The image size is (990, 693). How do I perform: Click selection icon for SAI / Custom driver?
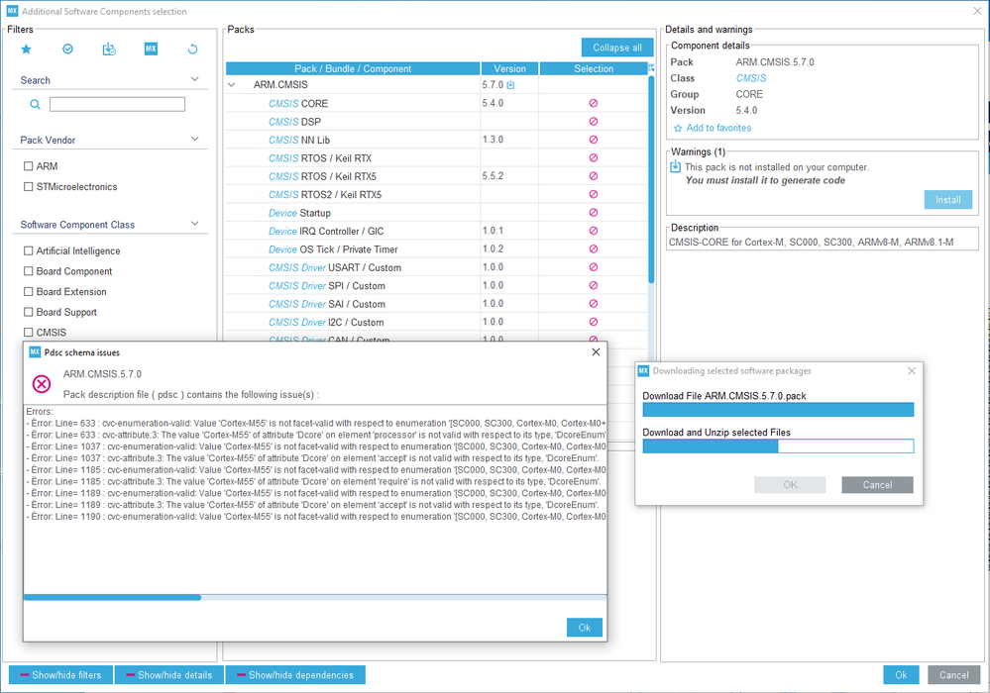tap(594, 304)
